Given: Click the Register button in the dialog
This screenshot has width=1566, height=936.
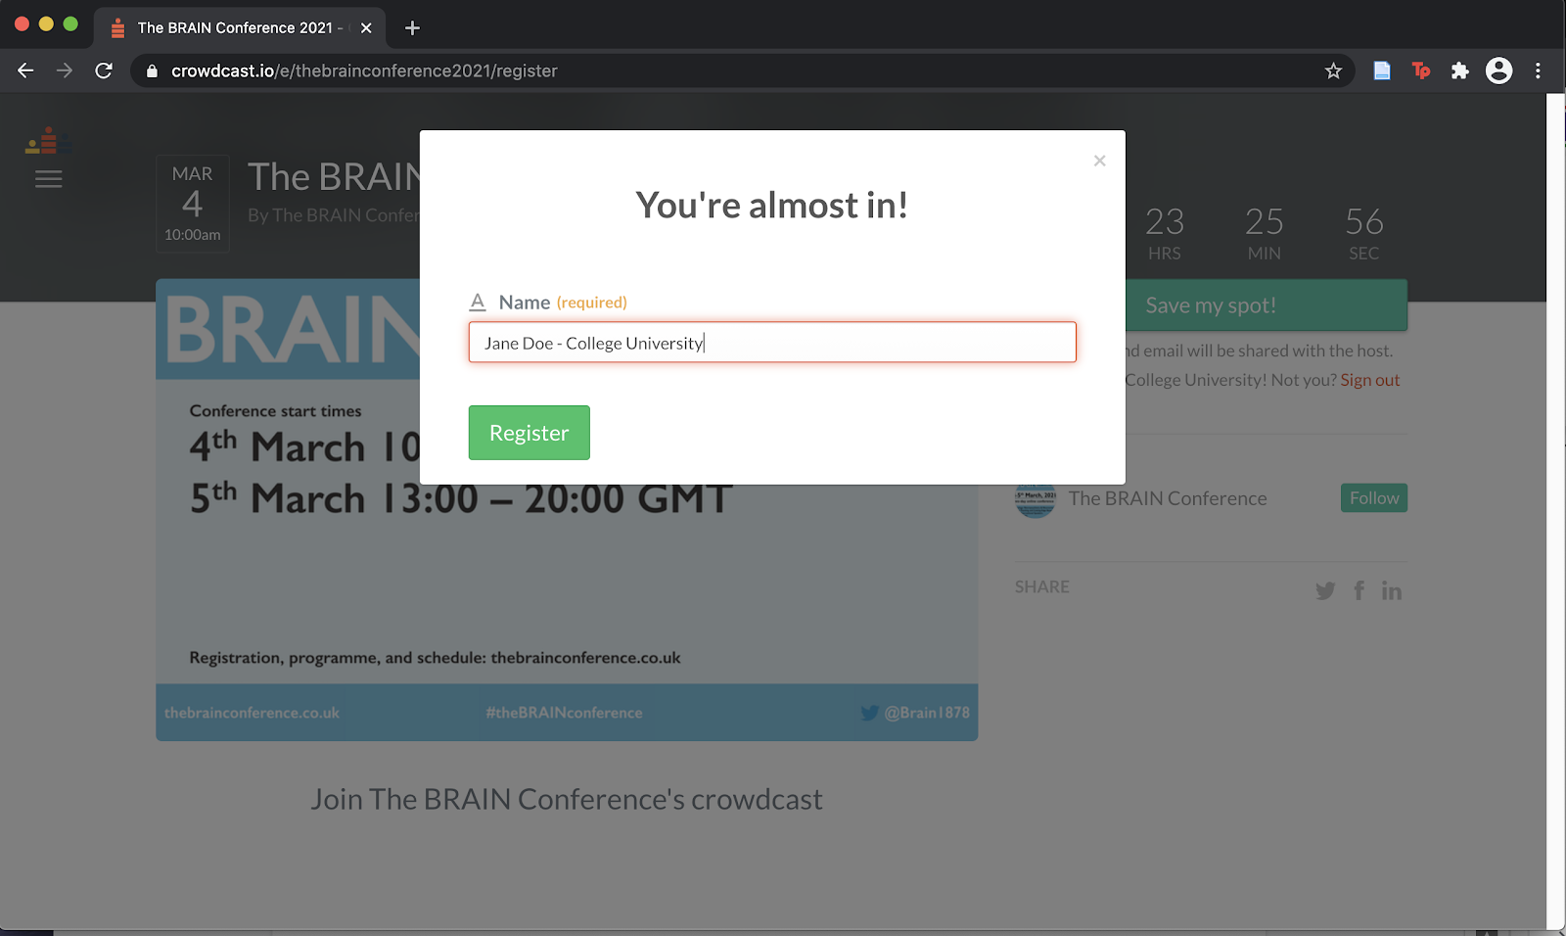Looking at the screenshot, I should tap(529, 433).
